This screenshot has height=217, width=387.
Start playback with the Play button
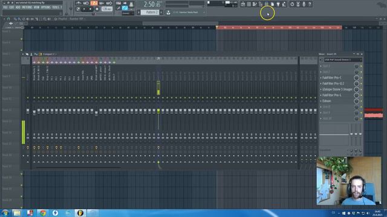(84, 9)
